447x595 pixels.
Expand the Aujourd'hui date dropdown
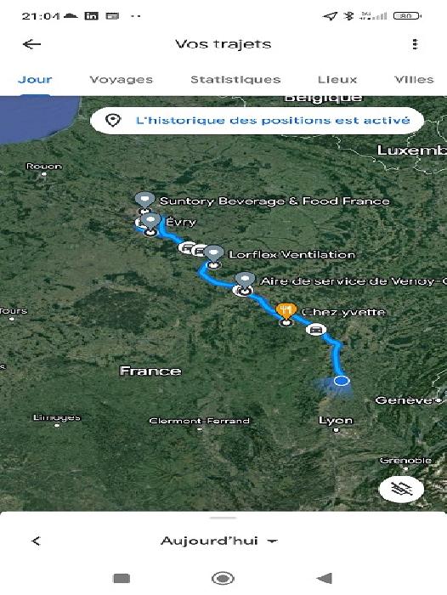click(219, 541)
